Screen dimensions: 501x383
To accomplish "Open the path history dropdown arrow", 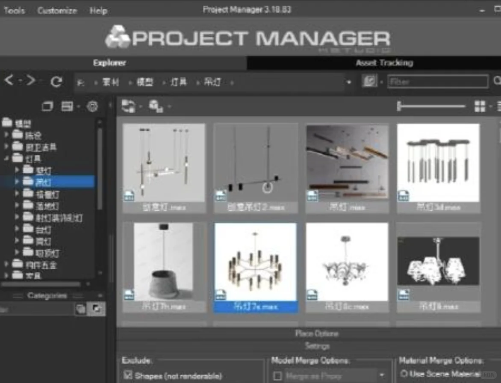I will pyautogui.click(x=348, y=82).
